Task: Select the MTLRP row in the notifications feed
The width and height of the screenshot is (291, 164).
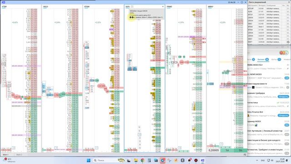Action: point(269,9)
